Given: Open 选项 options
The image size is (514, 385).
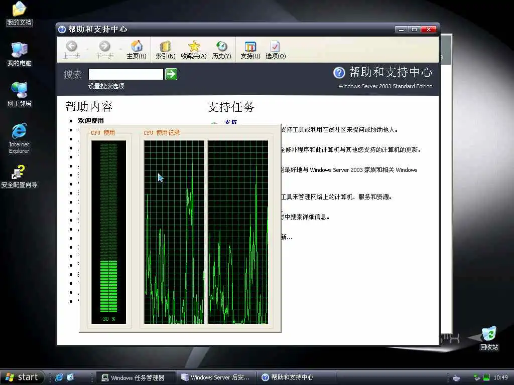Looking at the screenshot, I should tap(276, 50).
